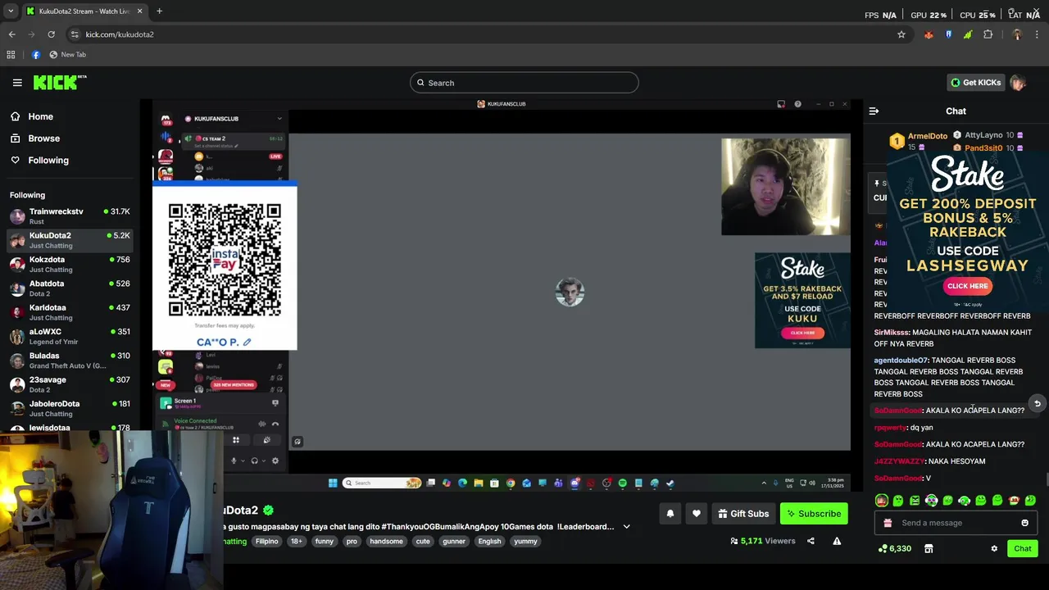Open 23savage channel in sidebar
Screen dimensions: 1049x590
pos(70,384)
